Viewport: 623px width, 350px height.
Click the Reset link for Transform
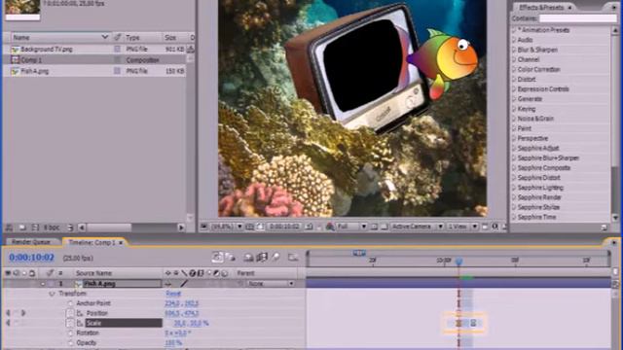click(173, 294)
